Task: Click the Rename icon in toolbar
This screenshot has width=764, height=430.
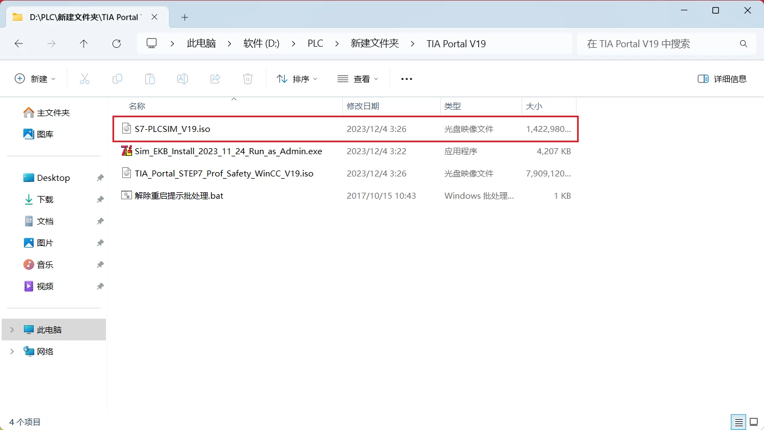Action: [x=183, y=79]
